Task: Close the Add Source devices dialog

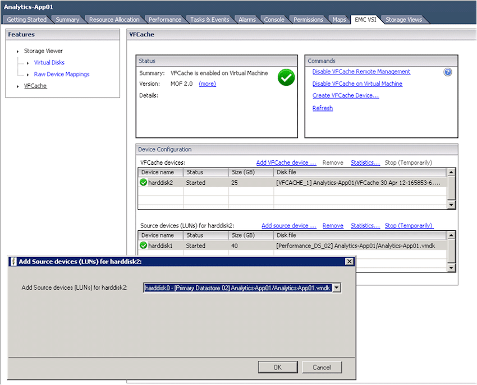Action: [x=350, y=261]
